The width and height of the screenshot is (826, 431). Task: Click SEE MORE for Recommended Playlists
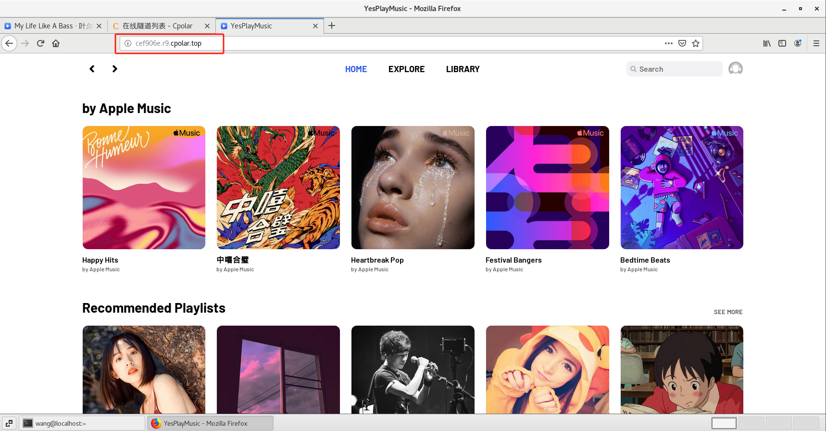pyautogui.click(x=728, y=312)
